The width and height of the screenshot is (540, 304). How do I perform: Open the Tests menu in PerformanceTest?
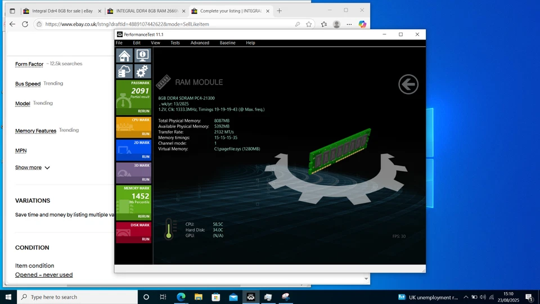point(175,43)
